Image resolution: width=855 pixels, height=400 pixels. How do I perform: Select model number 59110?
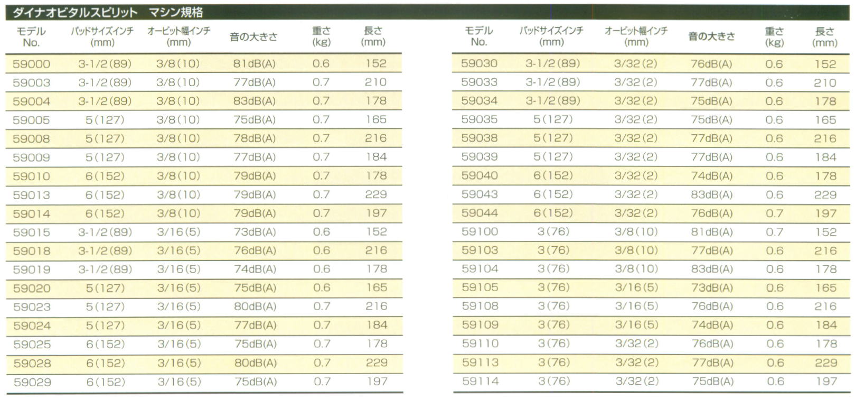point(480,343)
